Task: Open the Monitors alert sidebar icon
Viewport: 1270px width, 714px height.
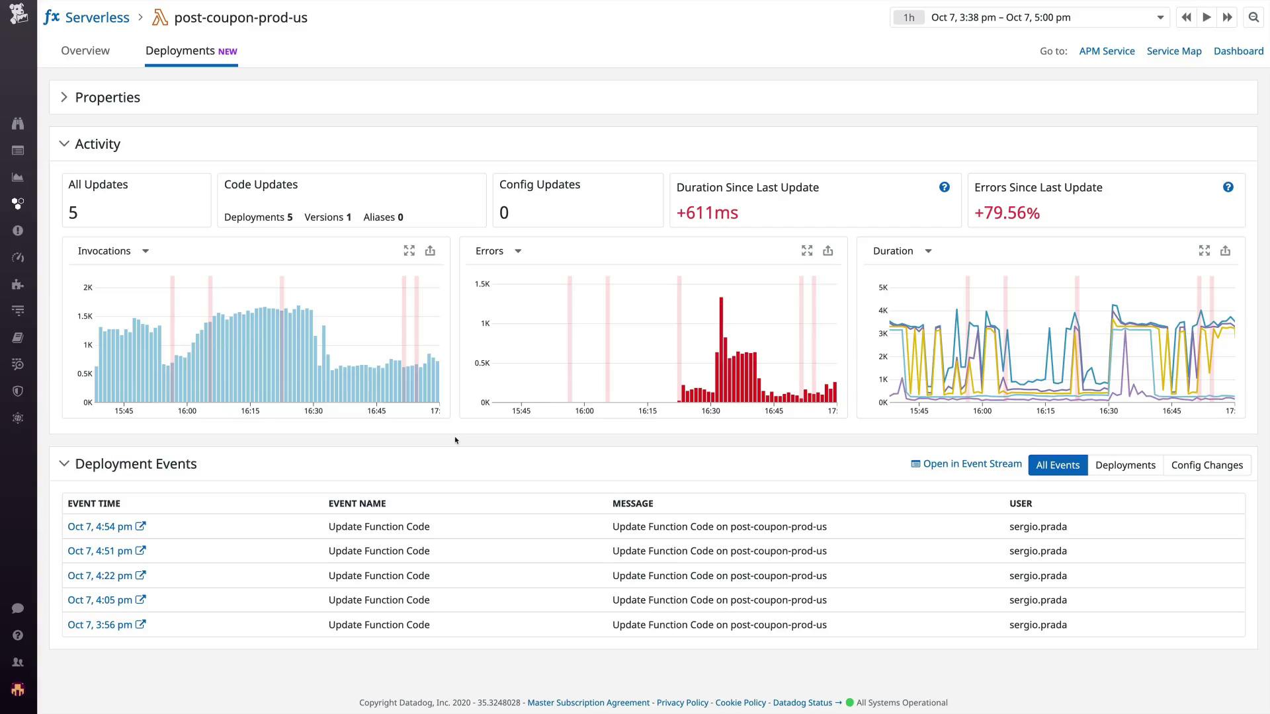Action: point(18,231)
